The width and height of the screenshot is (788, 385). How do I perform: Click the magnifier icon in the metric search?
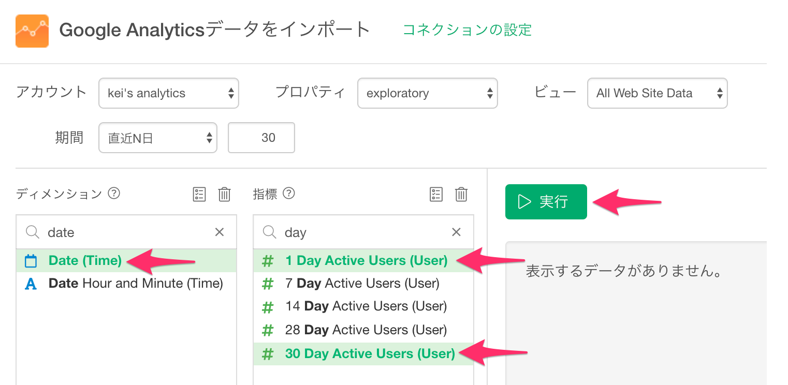click(x=270, y=232)
